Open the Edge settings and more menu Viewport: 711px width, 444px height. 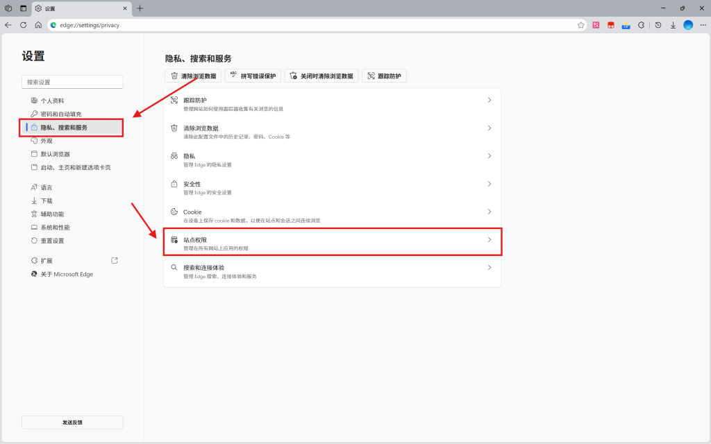click(x=703, y=25)
